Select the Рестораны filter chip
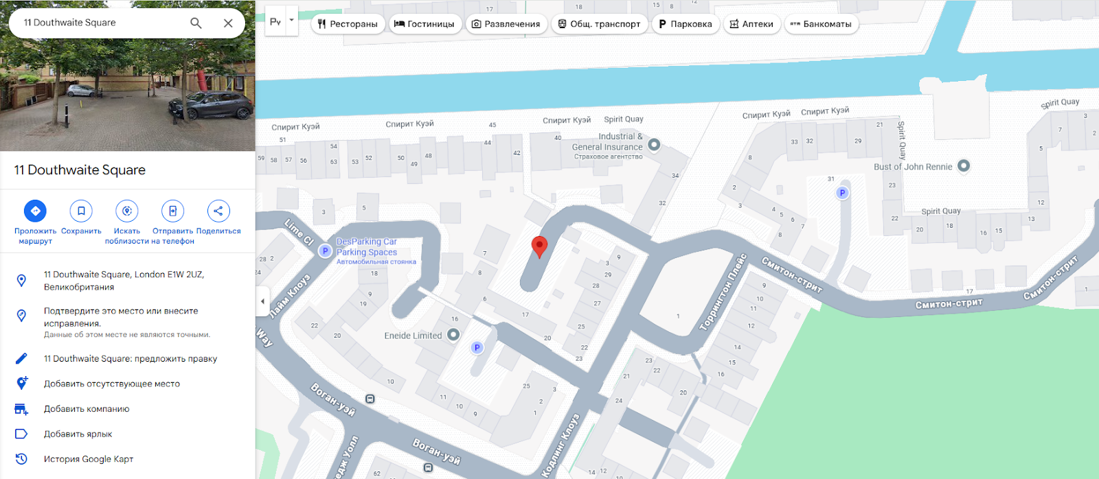This screenshot has height=479, width=1099. point(348,24)
